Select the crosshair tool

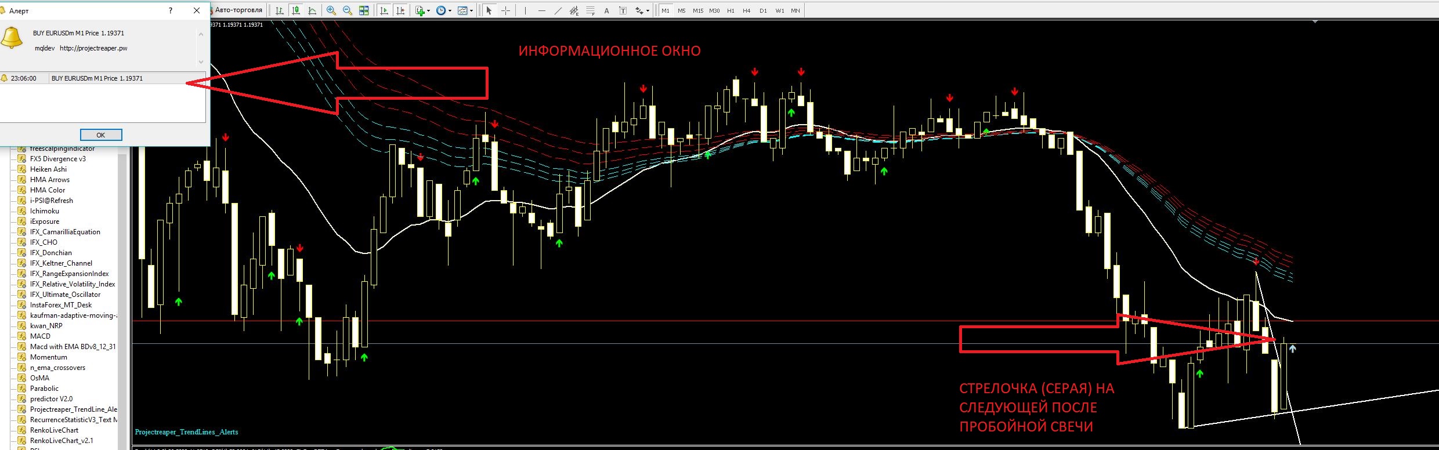pyautogui.click(x=506, y=10)
